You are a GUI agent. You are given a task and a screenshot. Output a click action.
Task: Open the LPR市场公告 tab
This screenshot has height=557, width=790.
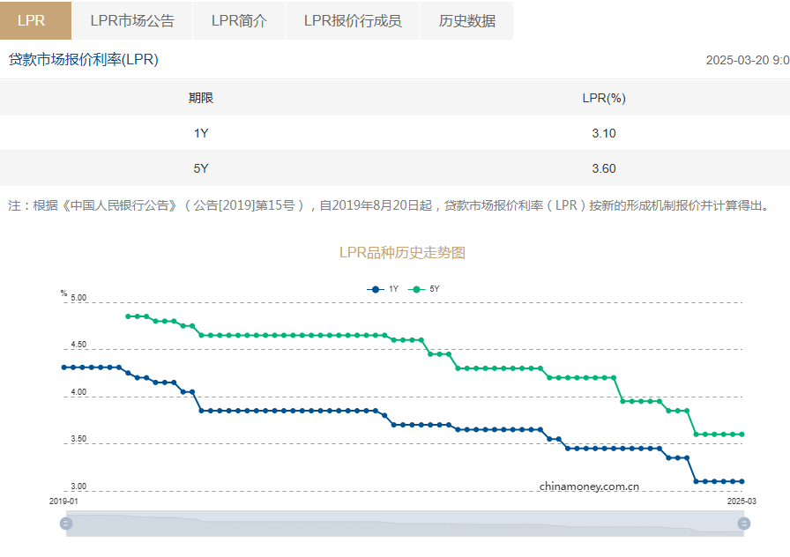pyautogui.click(x=132, y=20)
